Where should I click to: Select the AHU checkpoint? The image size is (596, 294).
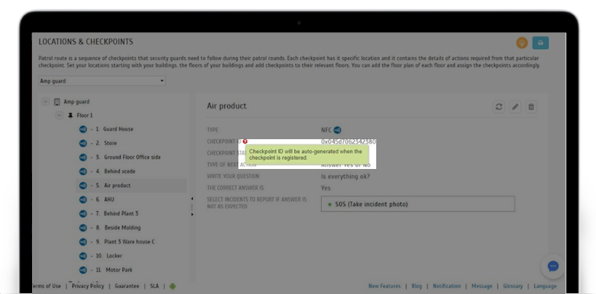[109, 199]
